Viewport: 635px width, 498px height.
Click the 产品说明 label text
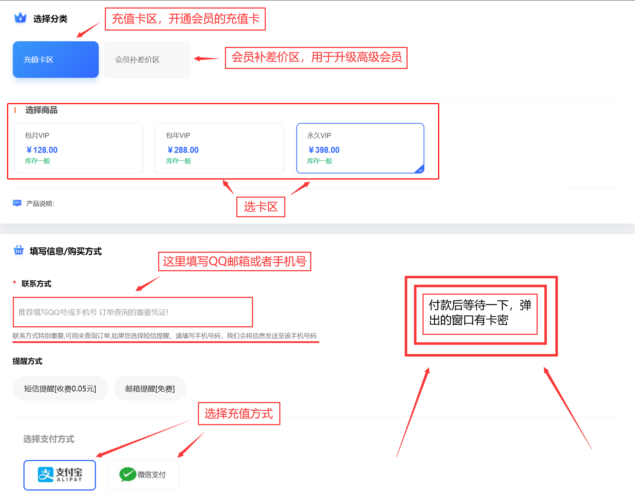[x=40, y=204]
